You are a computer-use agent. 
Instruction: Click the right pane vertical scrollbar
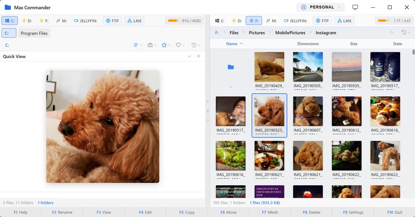click(413, 51)
